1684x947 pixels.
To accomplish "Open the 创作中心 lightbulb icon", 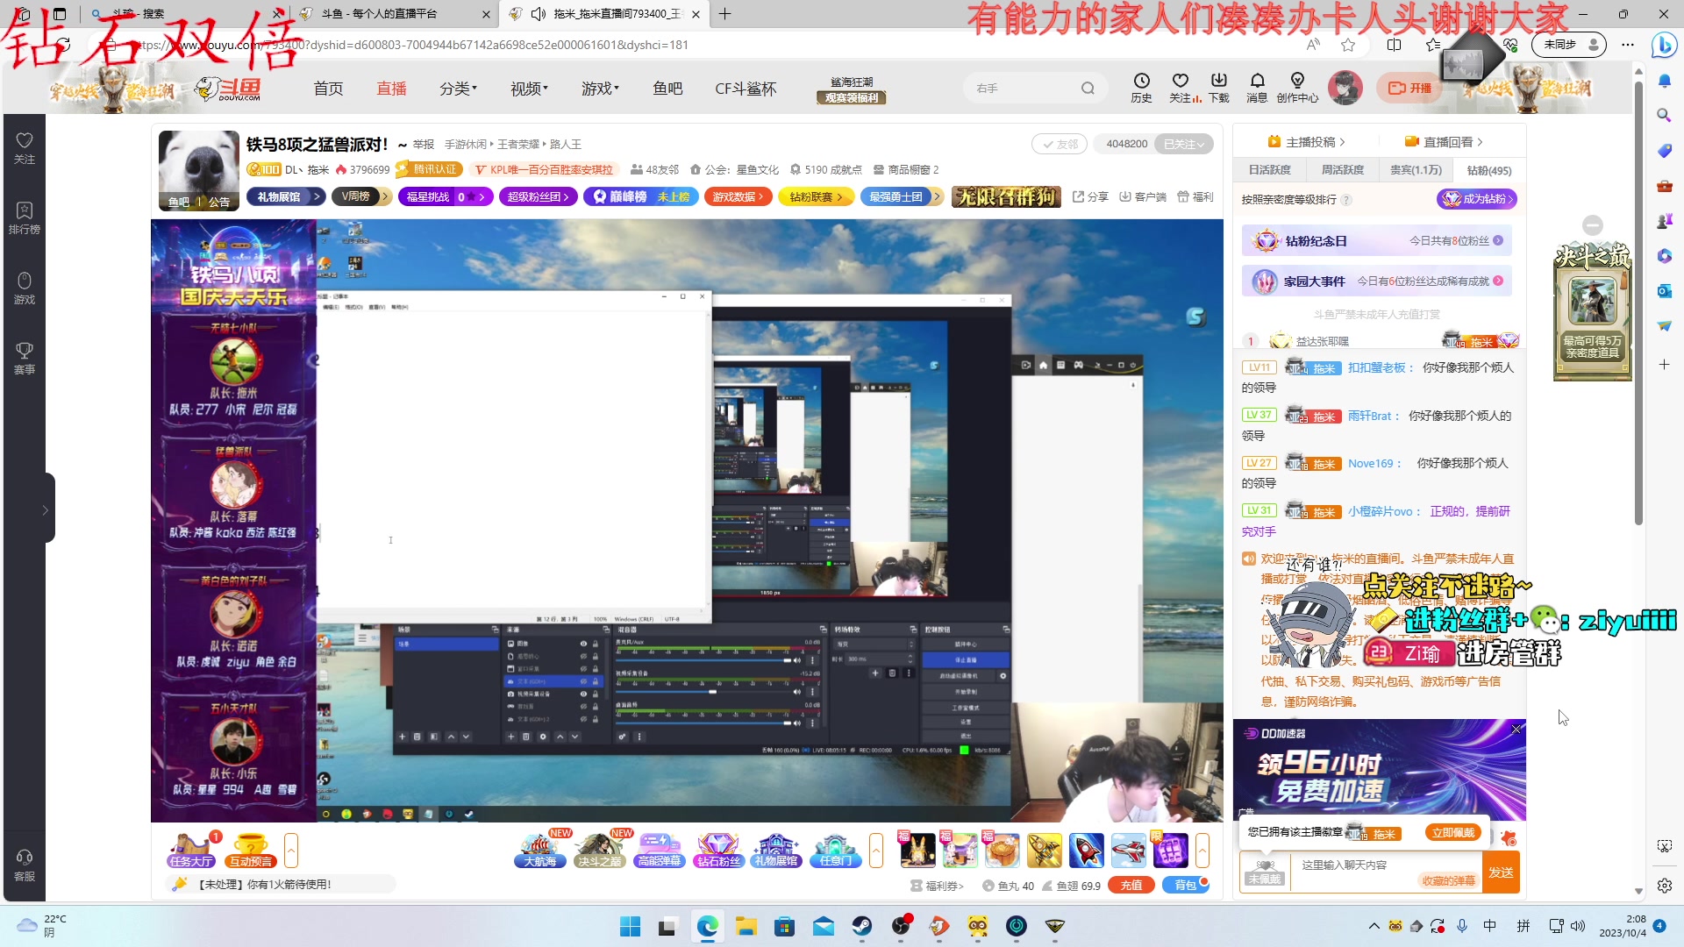I will (x=1297, y=87).
